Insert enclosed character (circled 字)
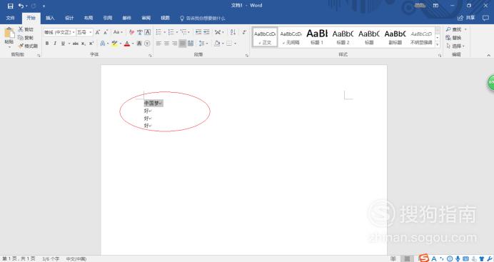 147,44
